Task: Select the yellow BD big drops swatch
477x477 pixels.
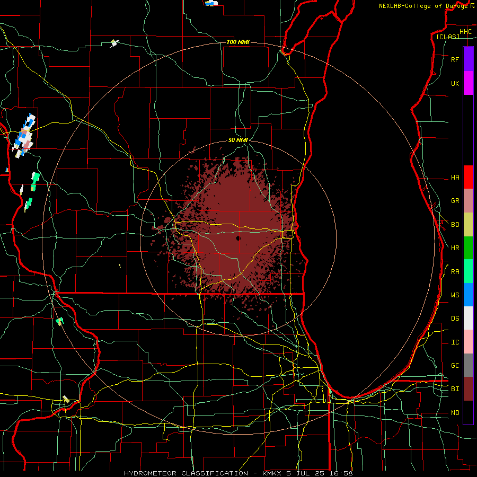Action: (468, 224)
